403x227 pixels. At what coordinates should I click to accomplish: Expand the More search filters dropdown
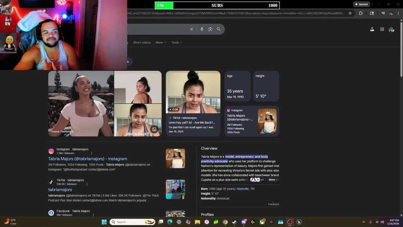pos(161,43)
